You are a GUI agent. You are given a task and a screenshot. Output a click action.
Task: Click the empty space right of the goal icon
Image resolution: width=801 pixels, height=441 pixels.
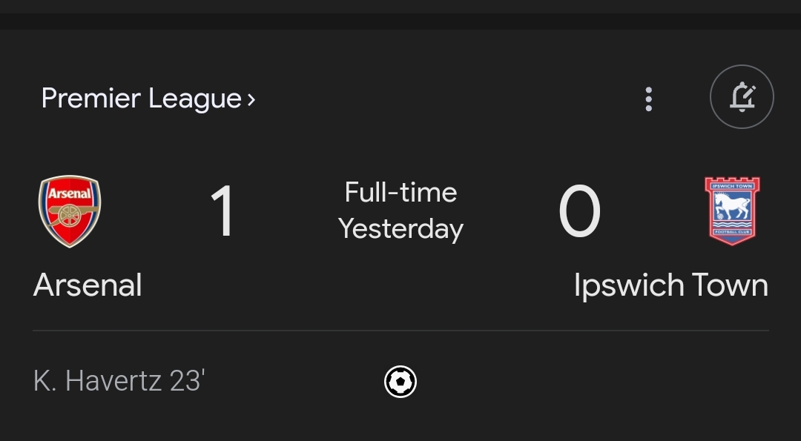pyautogui.click(x=593, y=382)
